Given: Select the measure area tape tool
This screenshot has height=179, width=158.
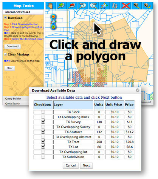Looking at the screenshot, I should [x=147, y=6].
